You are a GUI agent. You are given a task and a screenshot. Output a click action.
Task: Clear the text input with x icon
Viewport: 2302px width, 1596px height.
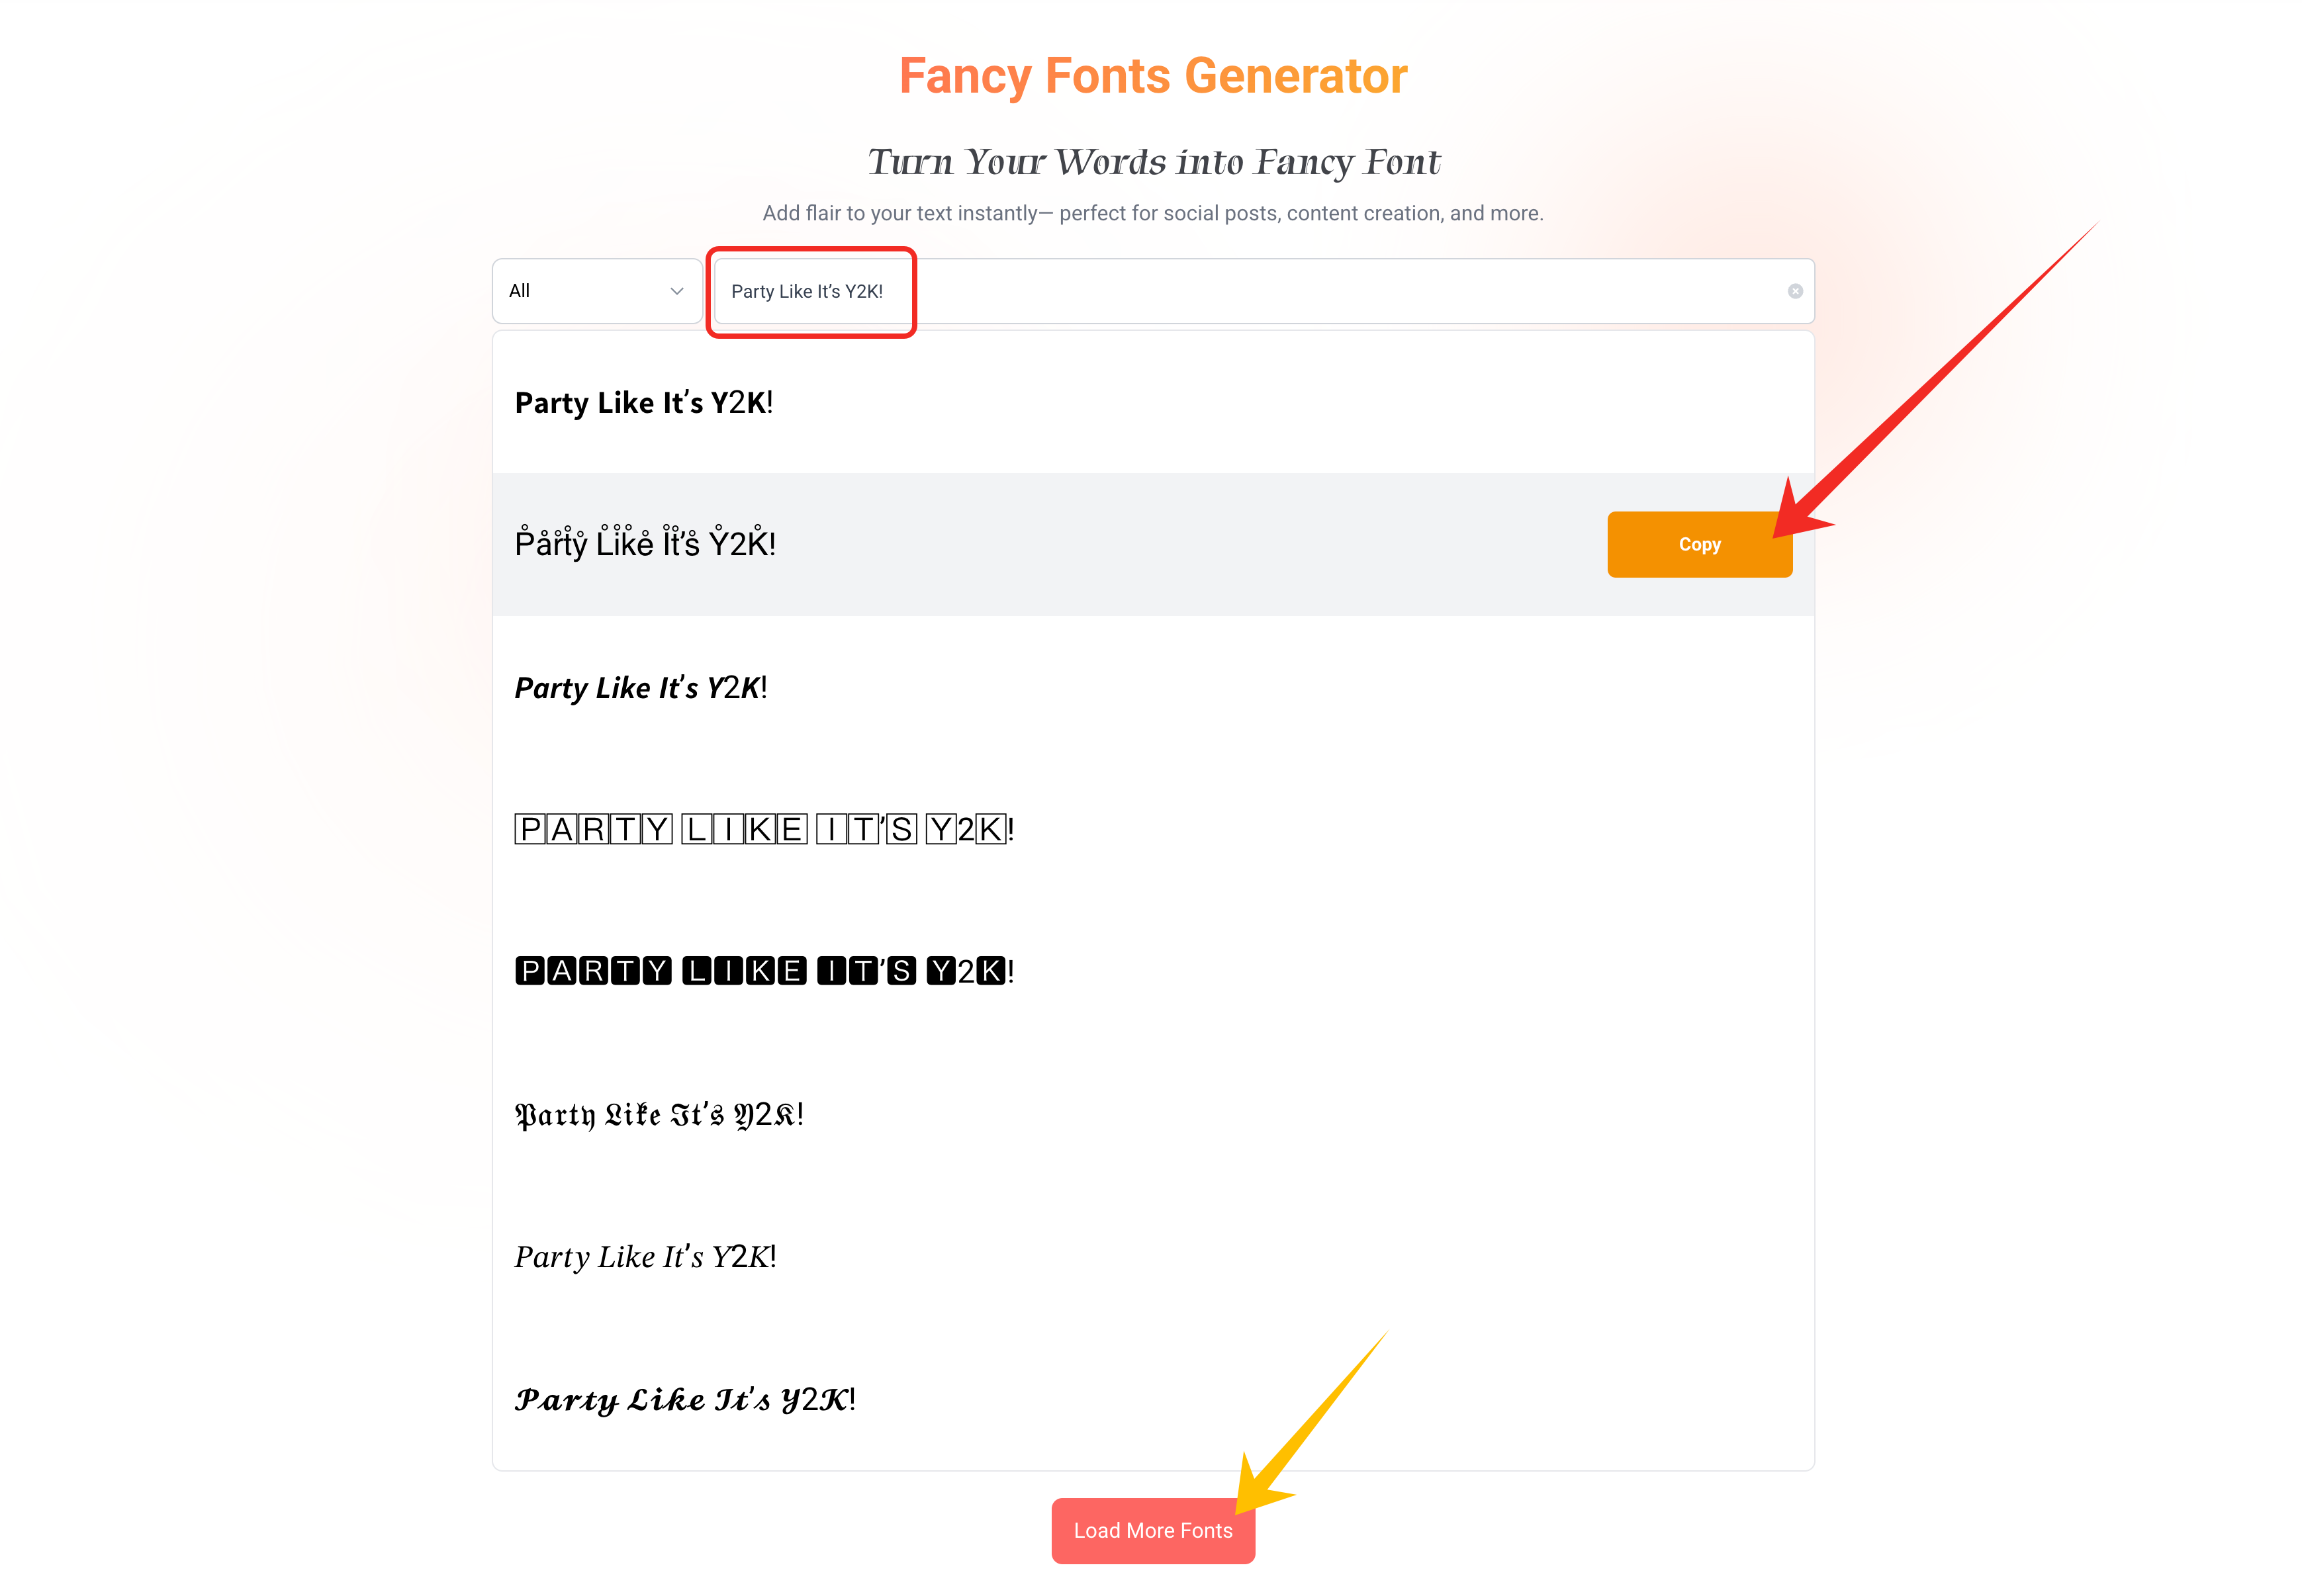1794,291
